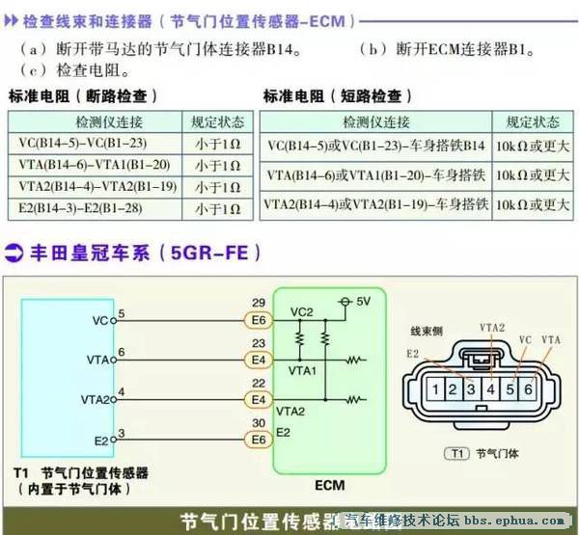This screenshot has height=535, width=579.
Task: Click 规定状态 header in short-circuit table
Action: (x=533, y=121)
